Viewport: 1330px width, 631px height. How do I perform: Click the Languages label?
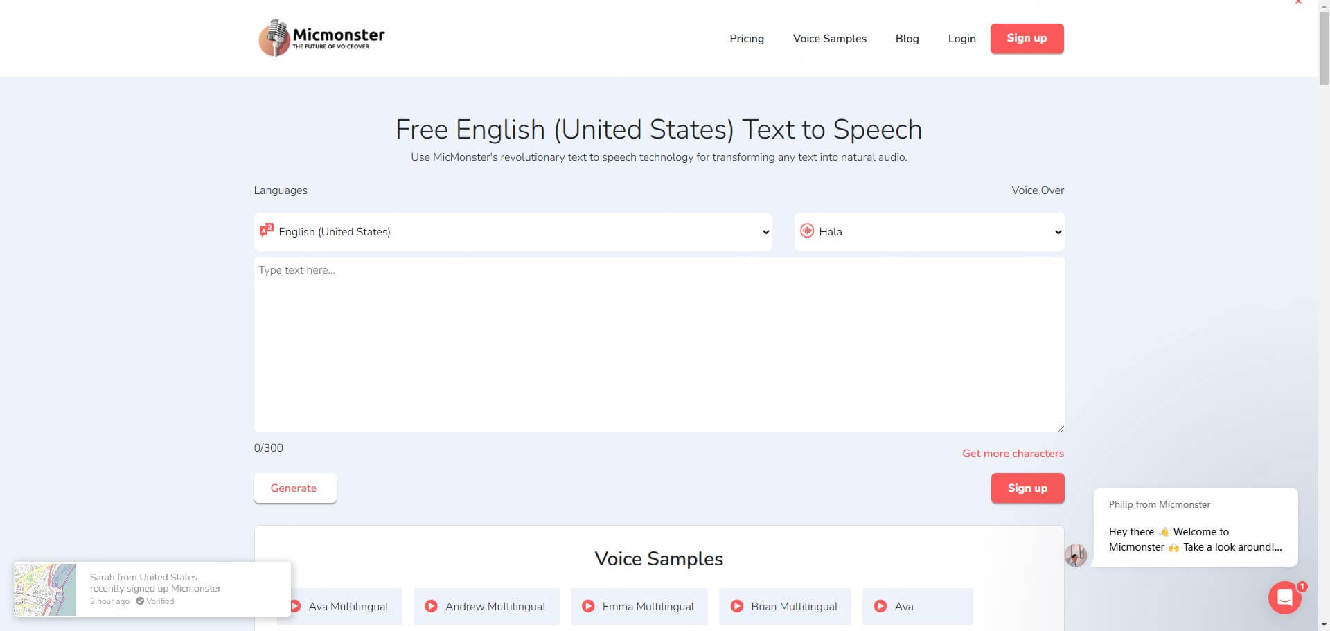[281, 190]
